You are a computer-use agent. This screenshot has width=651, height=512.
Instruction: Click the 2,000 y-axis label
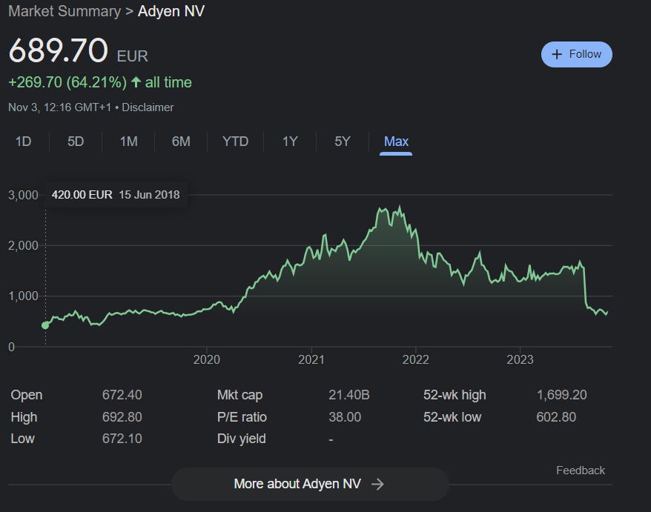pyautogui.click(x=23, y=245)
